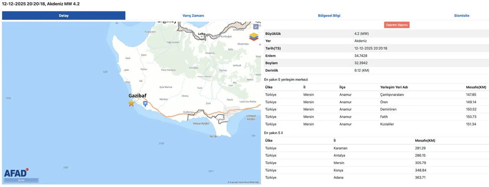Click the Mesafe(KM) header in settlements table

476,87
